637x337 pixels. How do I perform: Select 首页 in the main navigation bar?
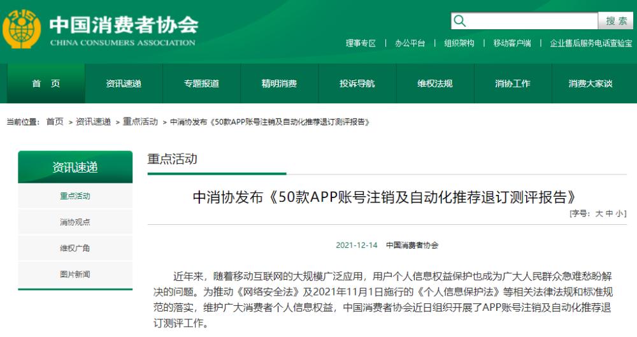46,83
